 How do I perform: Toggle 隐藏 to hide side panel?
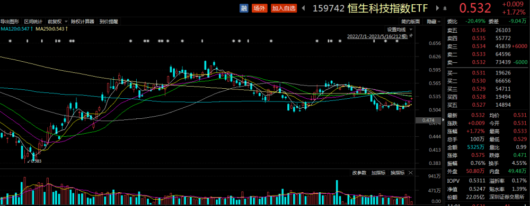(x=434, y=22)
